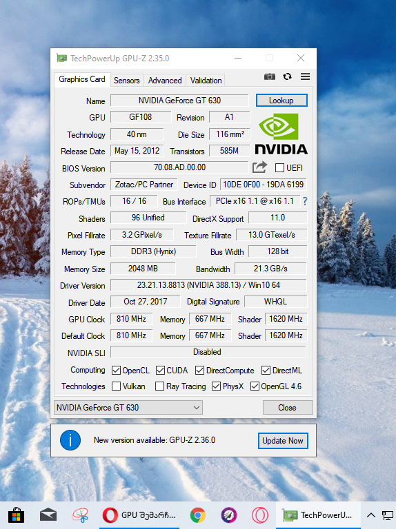Click the Shaders 96 Unified value

tap(148, 218)
